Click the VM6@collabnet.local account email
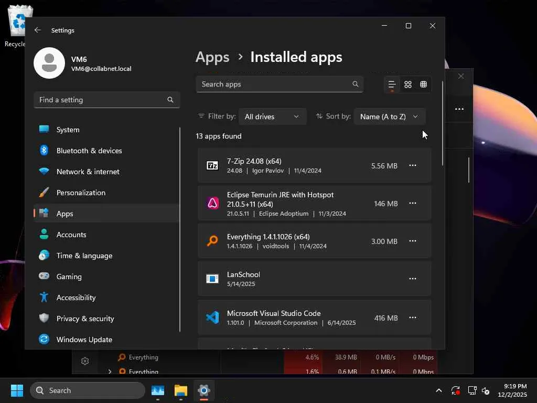537x403 pixels. tap(101, 69)
